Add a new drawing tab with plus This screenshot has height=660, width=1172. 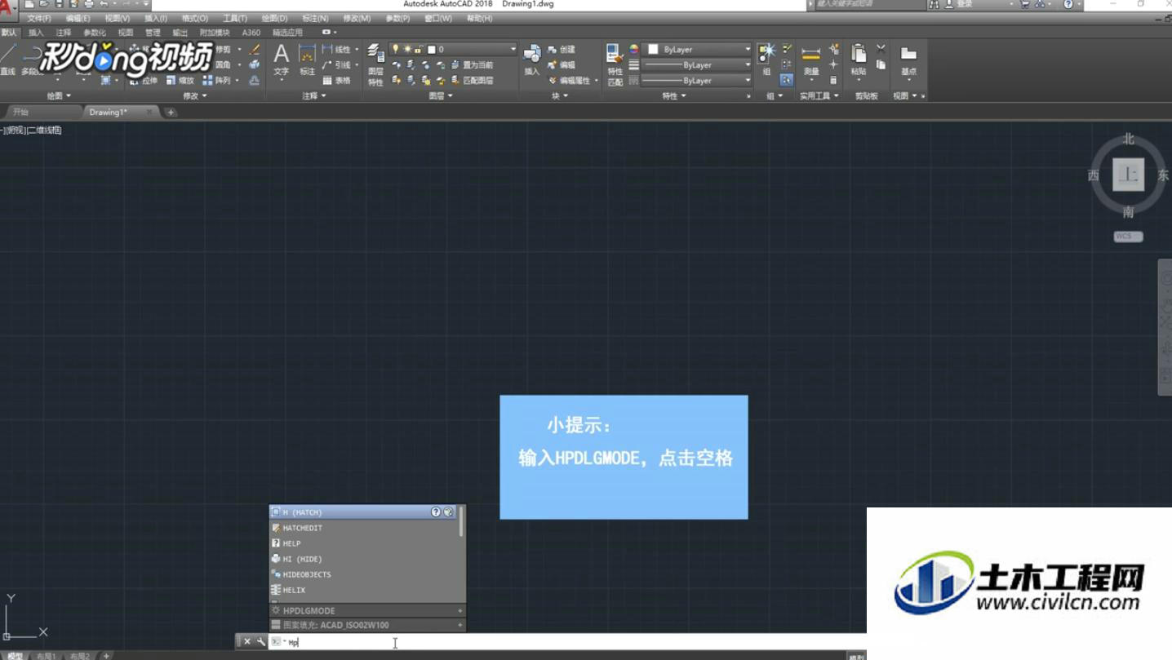[x=171, y=112]
